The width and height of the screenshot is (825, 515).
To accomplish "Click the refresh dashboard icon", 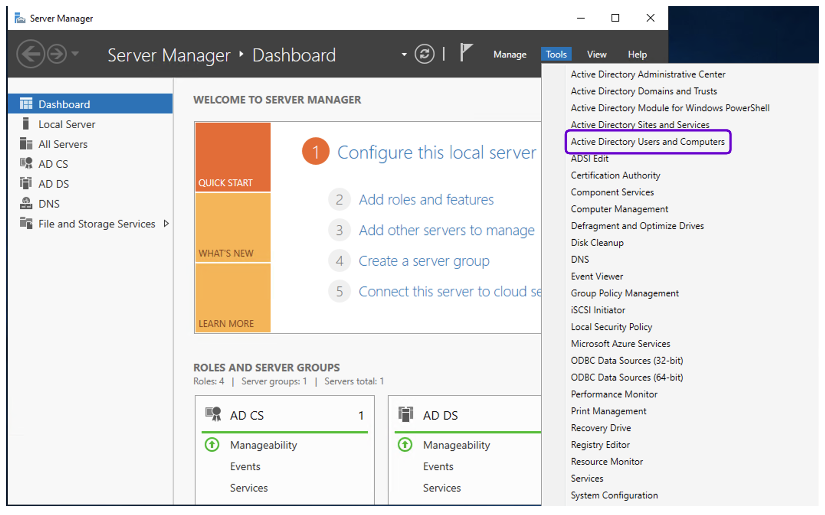I will [424, 54].
